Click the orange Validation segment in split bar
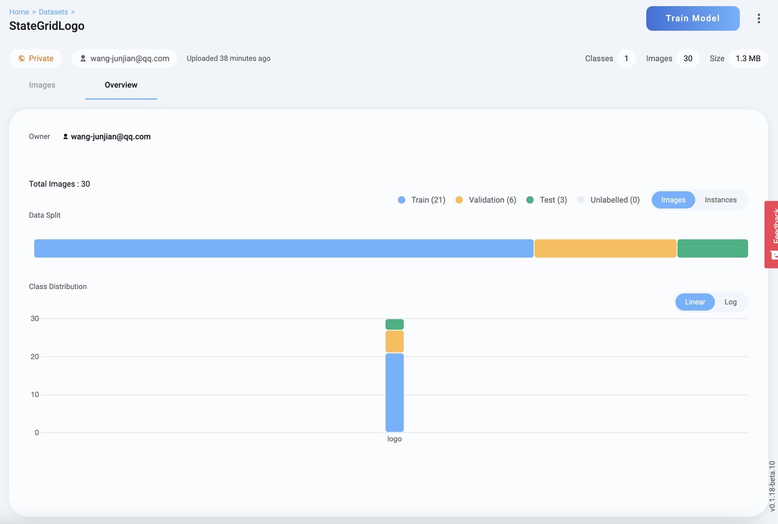This screenshot has width=778, height=524. 605,248
